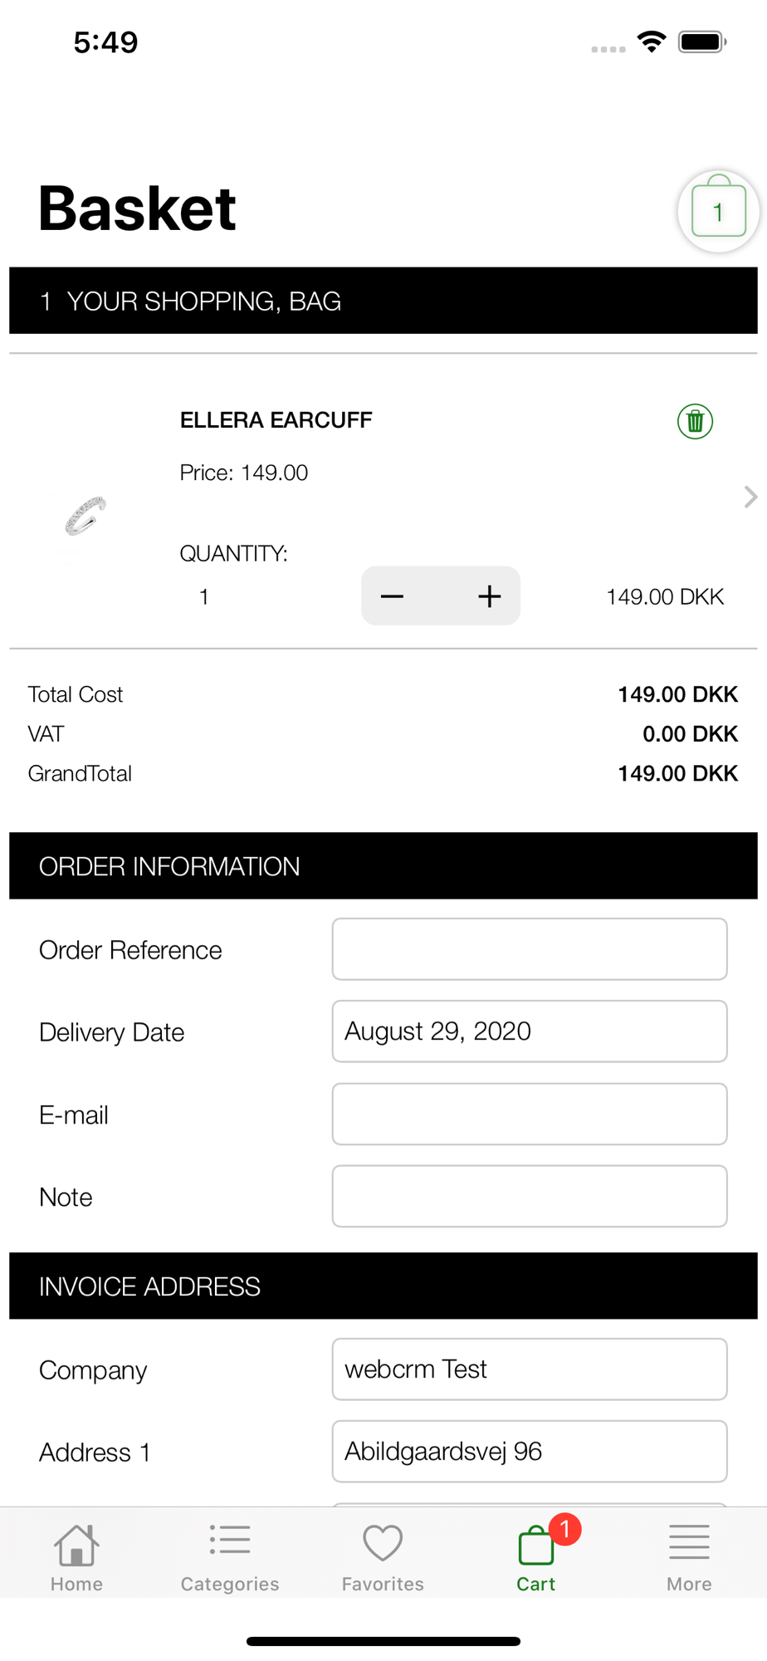The image size is (767, 1661).
Task: Edit the Company field webcrm Test
Action: (530, 1369)
